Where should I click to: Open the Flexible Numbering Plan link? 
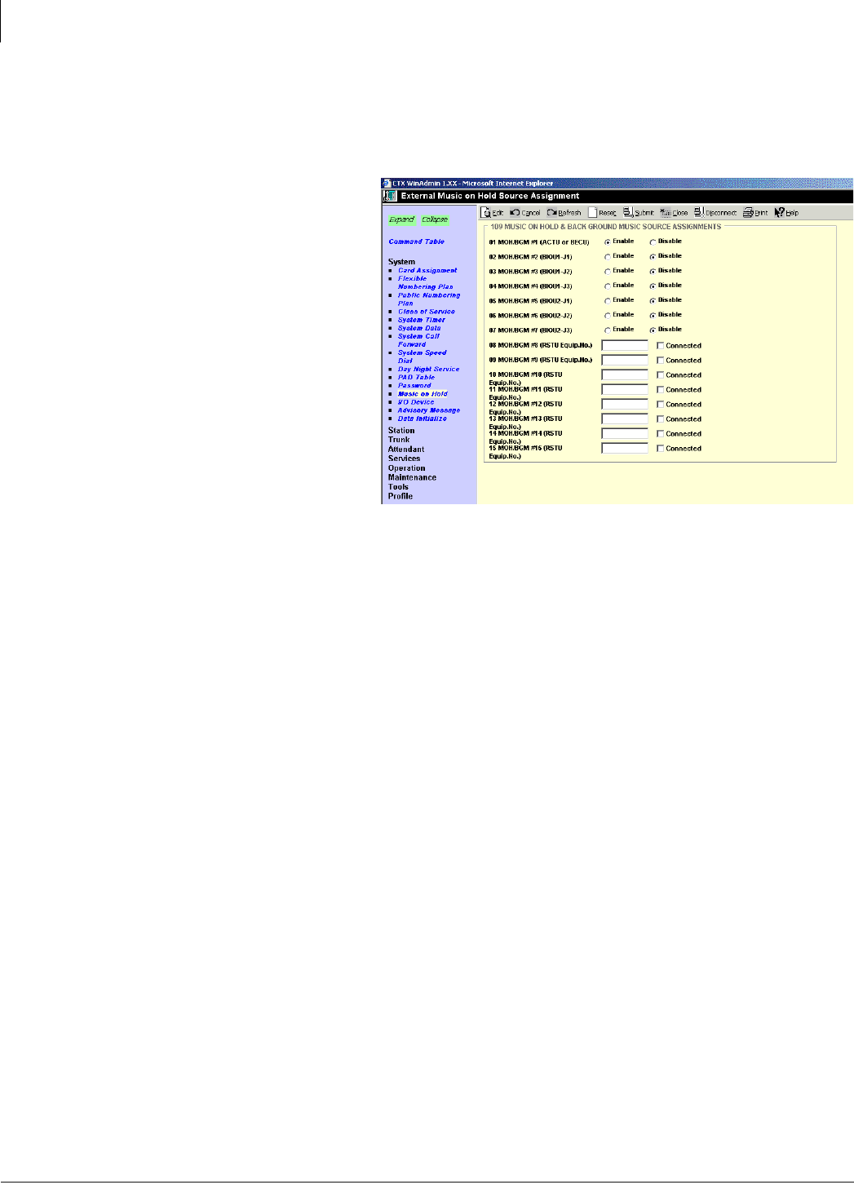click(x=425, y=282)
